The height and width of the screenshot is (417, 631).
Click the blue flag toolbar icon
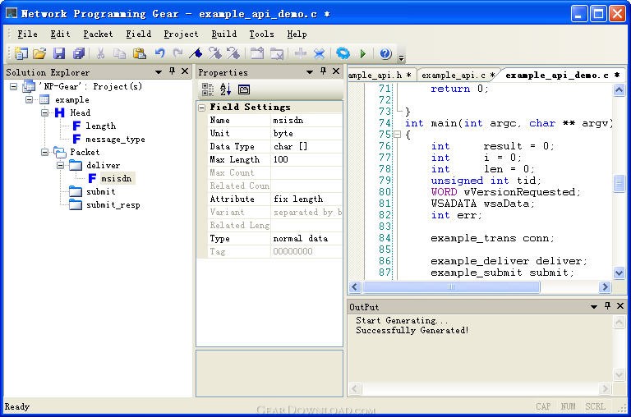coord(196,53)
